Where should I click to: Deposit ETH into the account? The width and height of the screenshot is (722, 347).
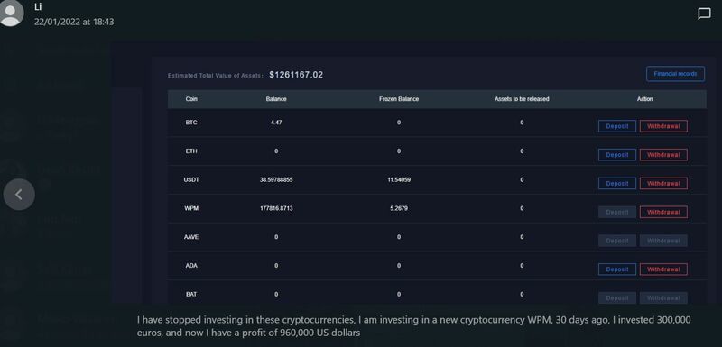(x=617, y=155)
